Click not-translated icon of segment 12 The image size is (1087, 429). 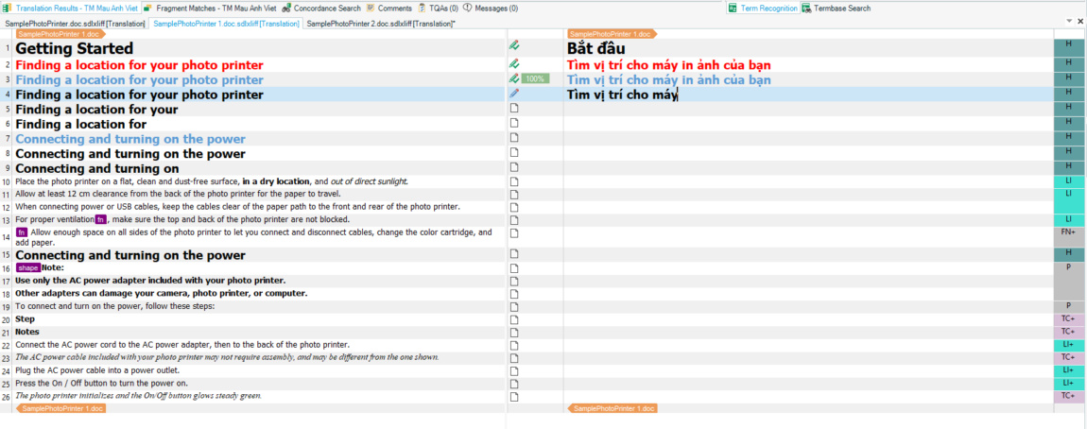(x=514, y=207)
